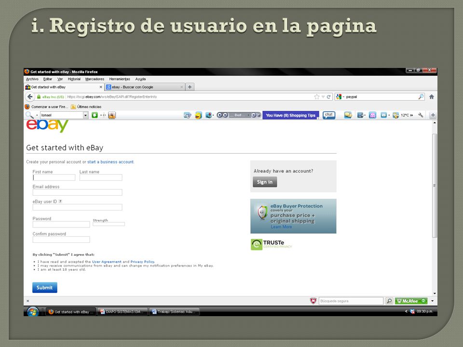
Task: Click Learn More on Buyer Protection banner
Action: pyautogui.click(x=281, y=227)
